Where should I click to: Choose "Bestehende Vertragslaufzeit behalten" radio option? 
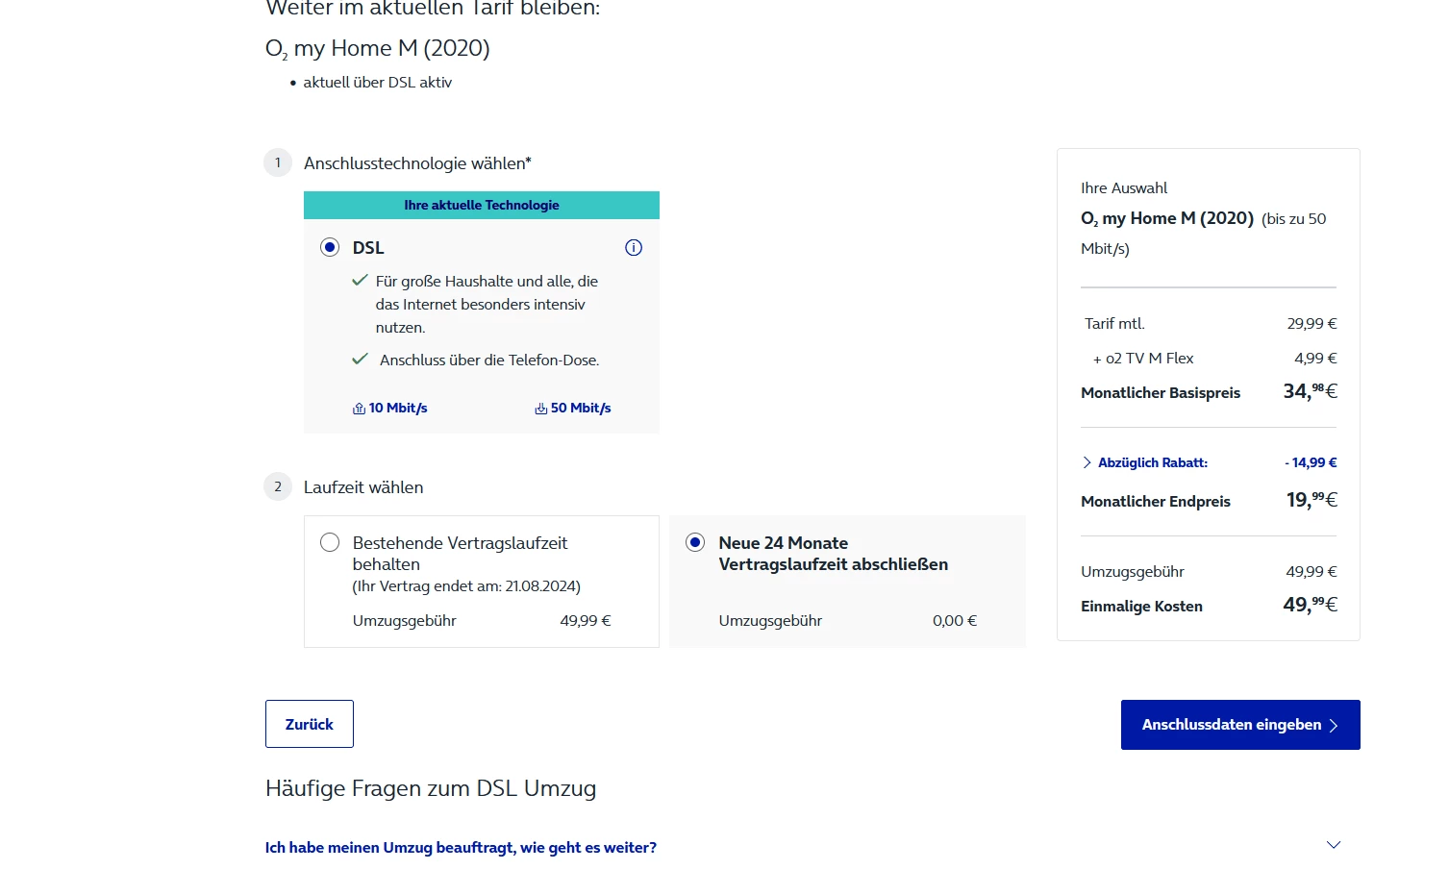coord(330,542)
